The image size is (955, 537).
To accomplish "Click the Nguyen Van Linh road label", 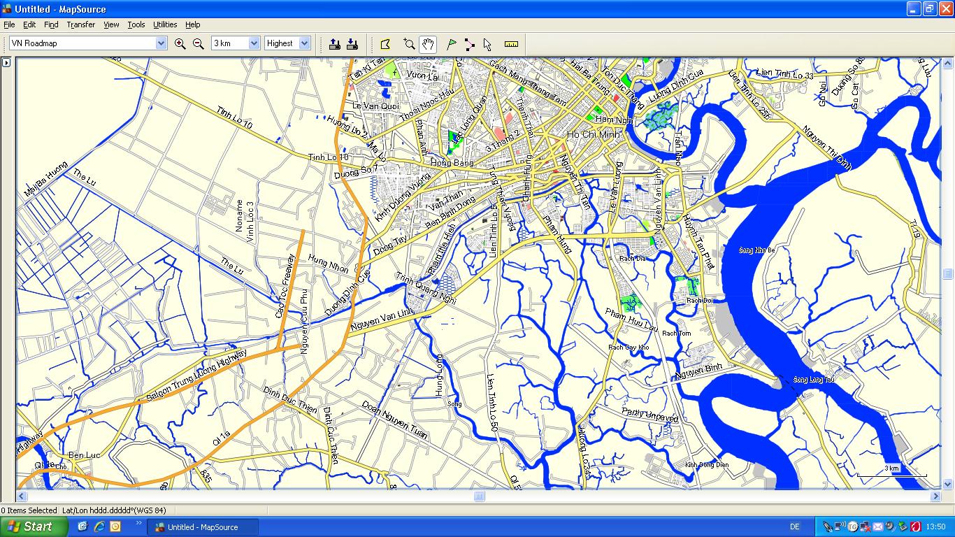I will click(382, 319).
